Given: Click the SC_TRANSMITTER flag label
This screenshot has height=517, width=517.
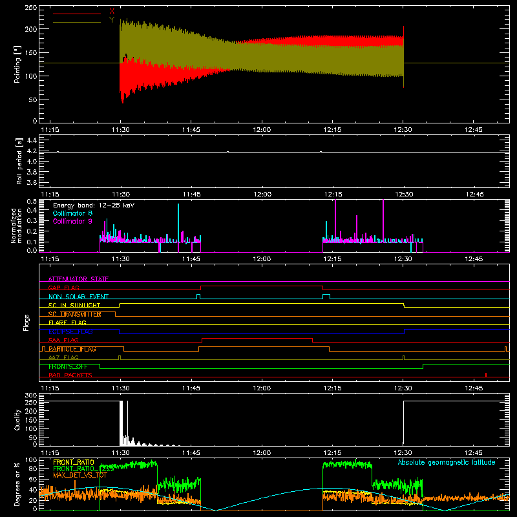Looking at the screenshot, I should (74, 314).
